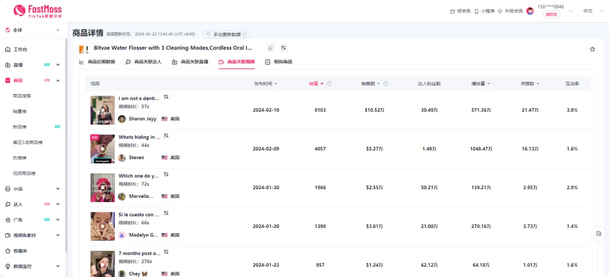Switch to the 相似商品 tab
609x277 pixels.
click(279, 62)
